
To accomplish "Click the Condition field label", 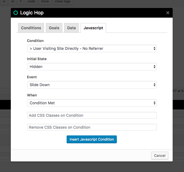I will click(35, 41).
